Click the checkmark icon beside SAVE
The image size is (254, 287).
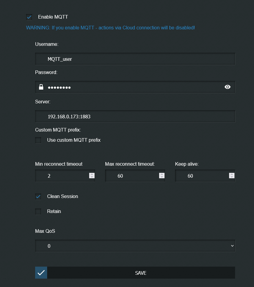click(41, 273)
